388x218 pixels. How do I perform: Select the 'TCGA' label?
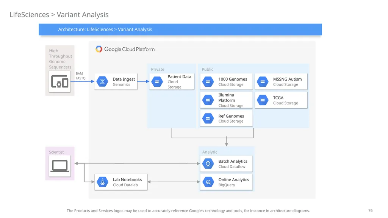click(278, 98)
